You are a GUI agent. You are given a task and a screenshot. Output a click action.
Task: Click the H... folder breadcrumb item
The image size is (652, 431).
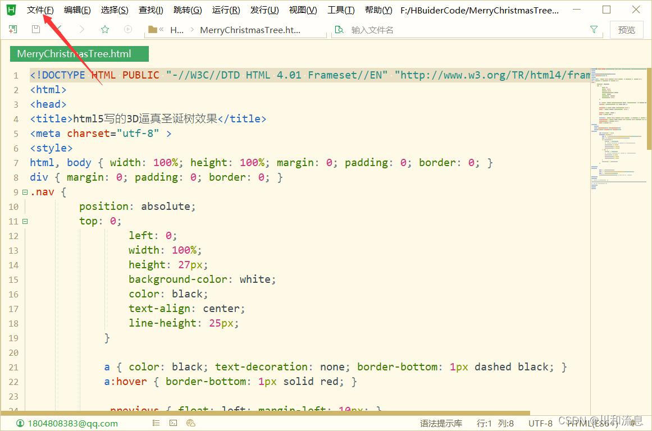tap(177, 30)
